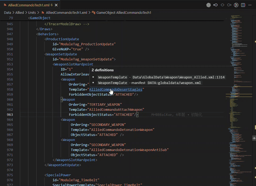Split the editor to the right

click(x=243, y=5)
